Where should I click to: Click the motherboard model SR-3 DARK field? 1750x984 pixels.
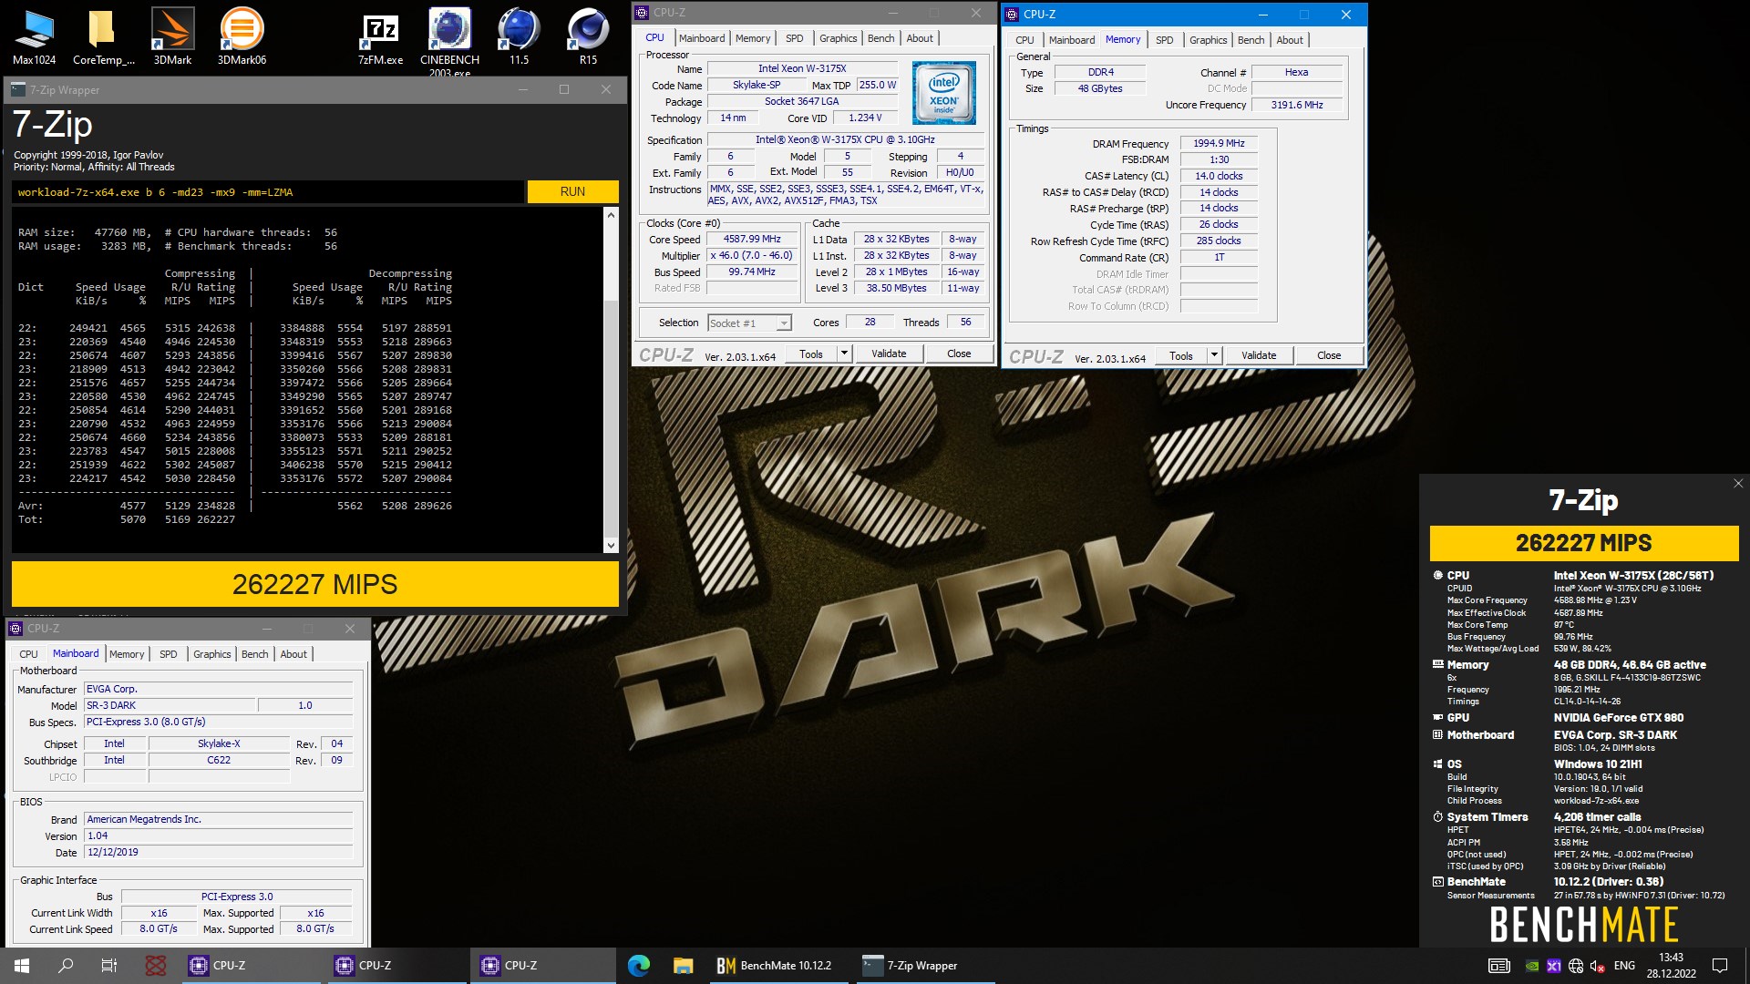point(170,705)
